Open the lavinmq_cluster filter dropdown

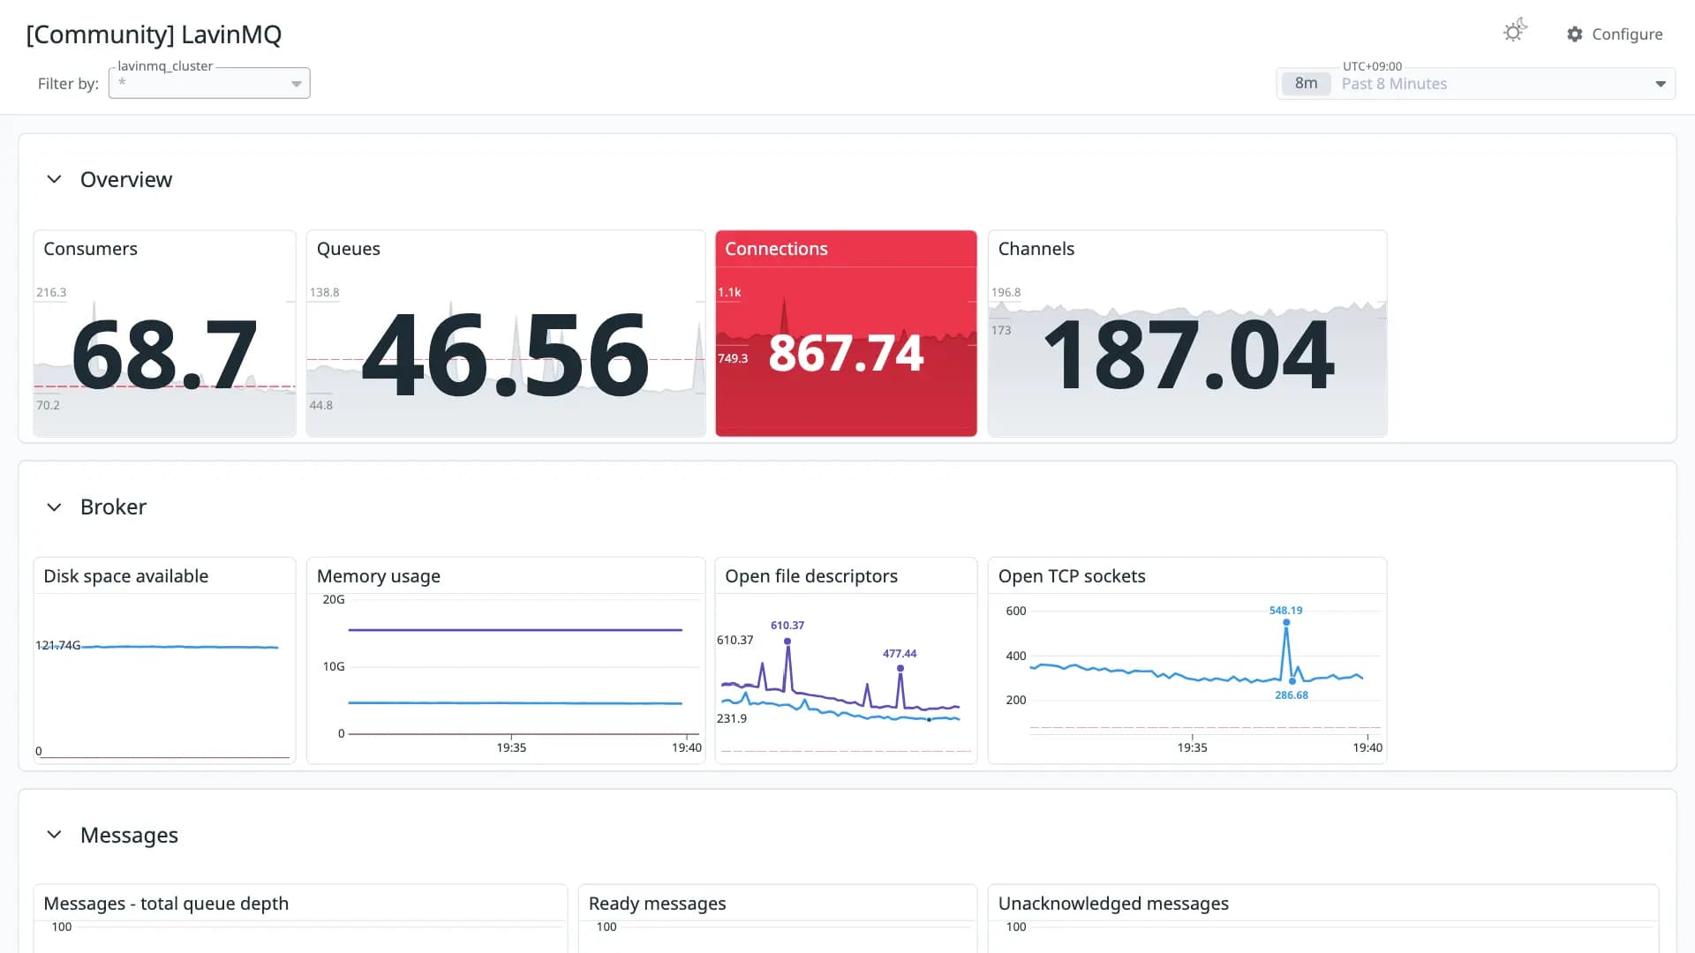pyautogui.click(x=209, y=83)
